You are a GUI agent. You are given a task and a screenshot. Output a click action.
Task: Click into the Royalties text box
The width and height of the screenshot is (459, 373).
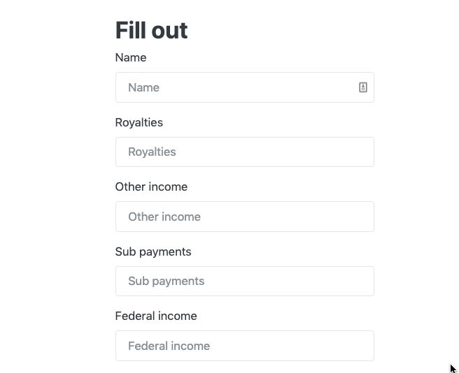(244, 152)
